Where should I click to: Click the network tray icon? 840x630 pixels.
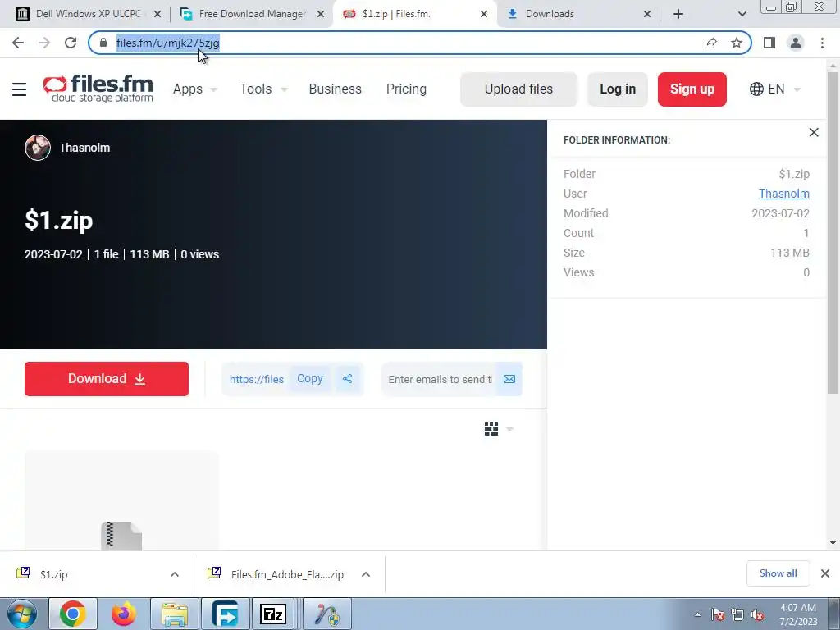point(737,615)
